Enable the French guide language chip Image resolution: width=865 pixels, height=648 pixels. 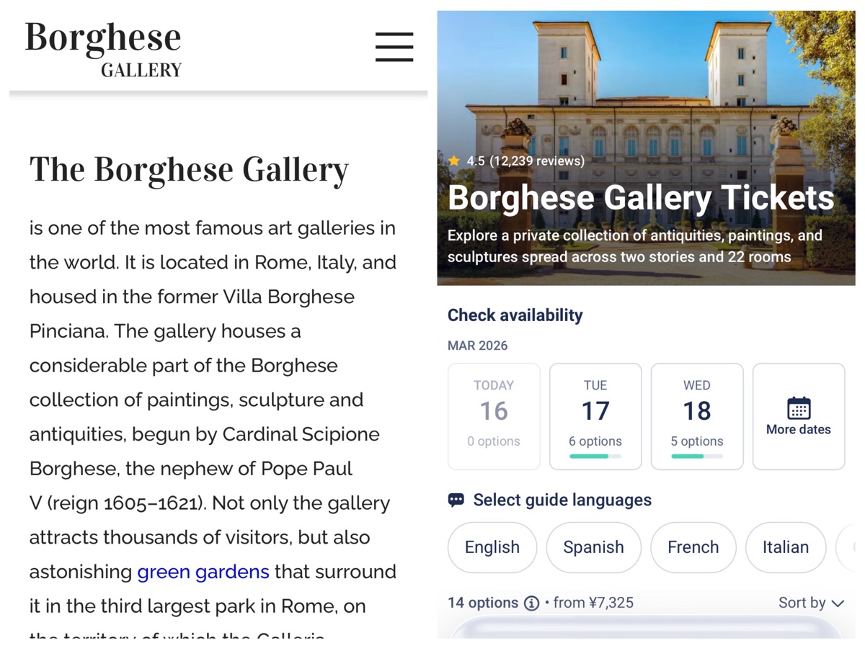pyautogui.click(x=693, y=547)
